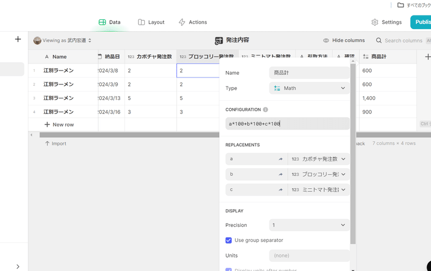The width and height of the screenshot is (431, 271).
Task: Edit the column Name field 商品計
Action: 309,73
